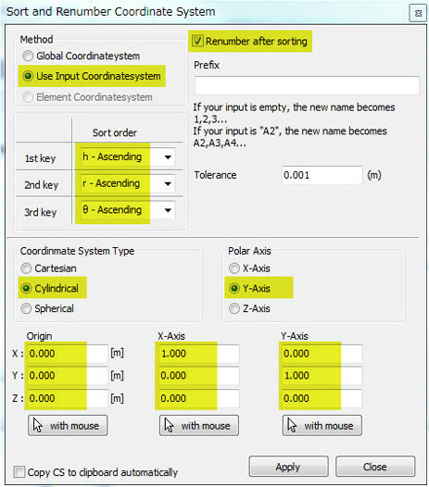The height and width of the screenshot is (487, 429).
Task: Click the Tolerance value field
Action: pyautogui.click(x=322, y=175)
